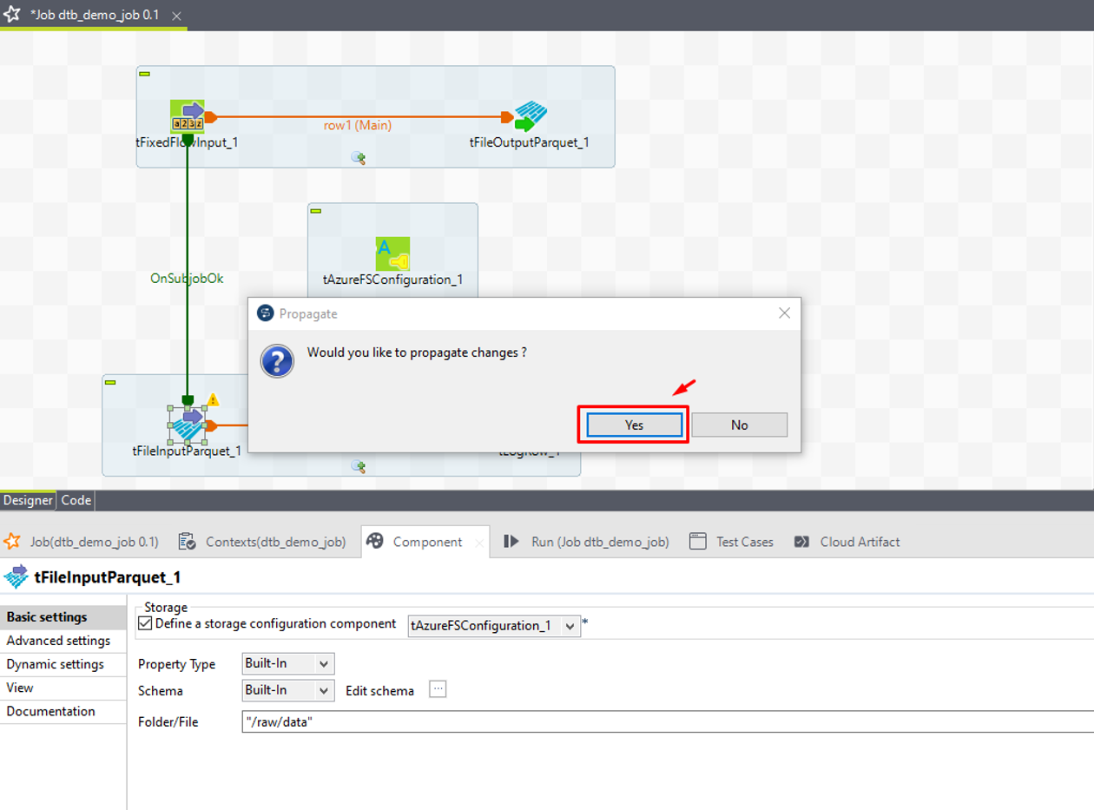Open the Component tab
The image size is (1094, 810).
427,542
